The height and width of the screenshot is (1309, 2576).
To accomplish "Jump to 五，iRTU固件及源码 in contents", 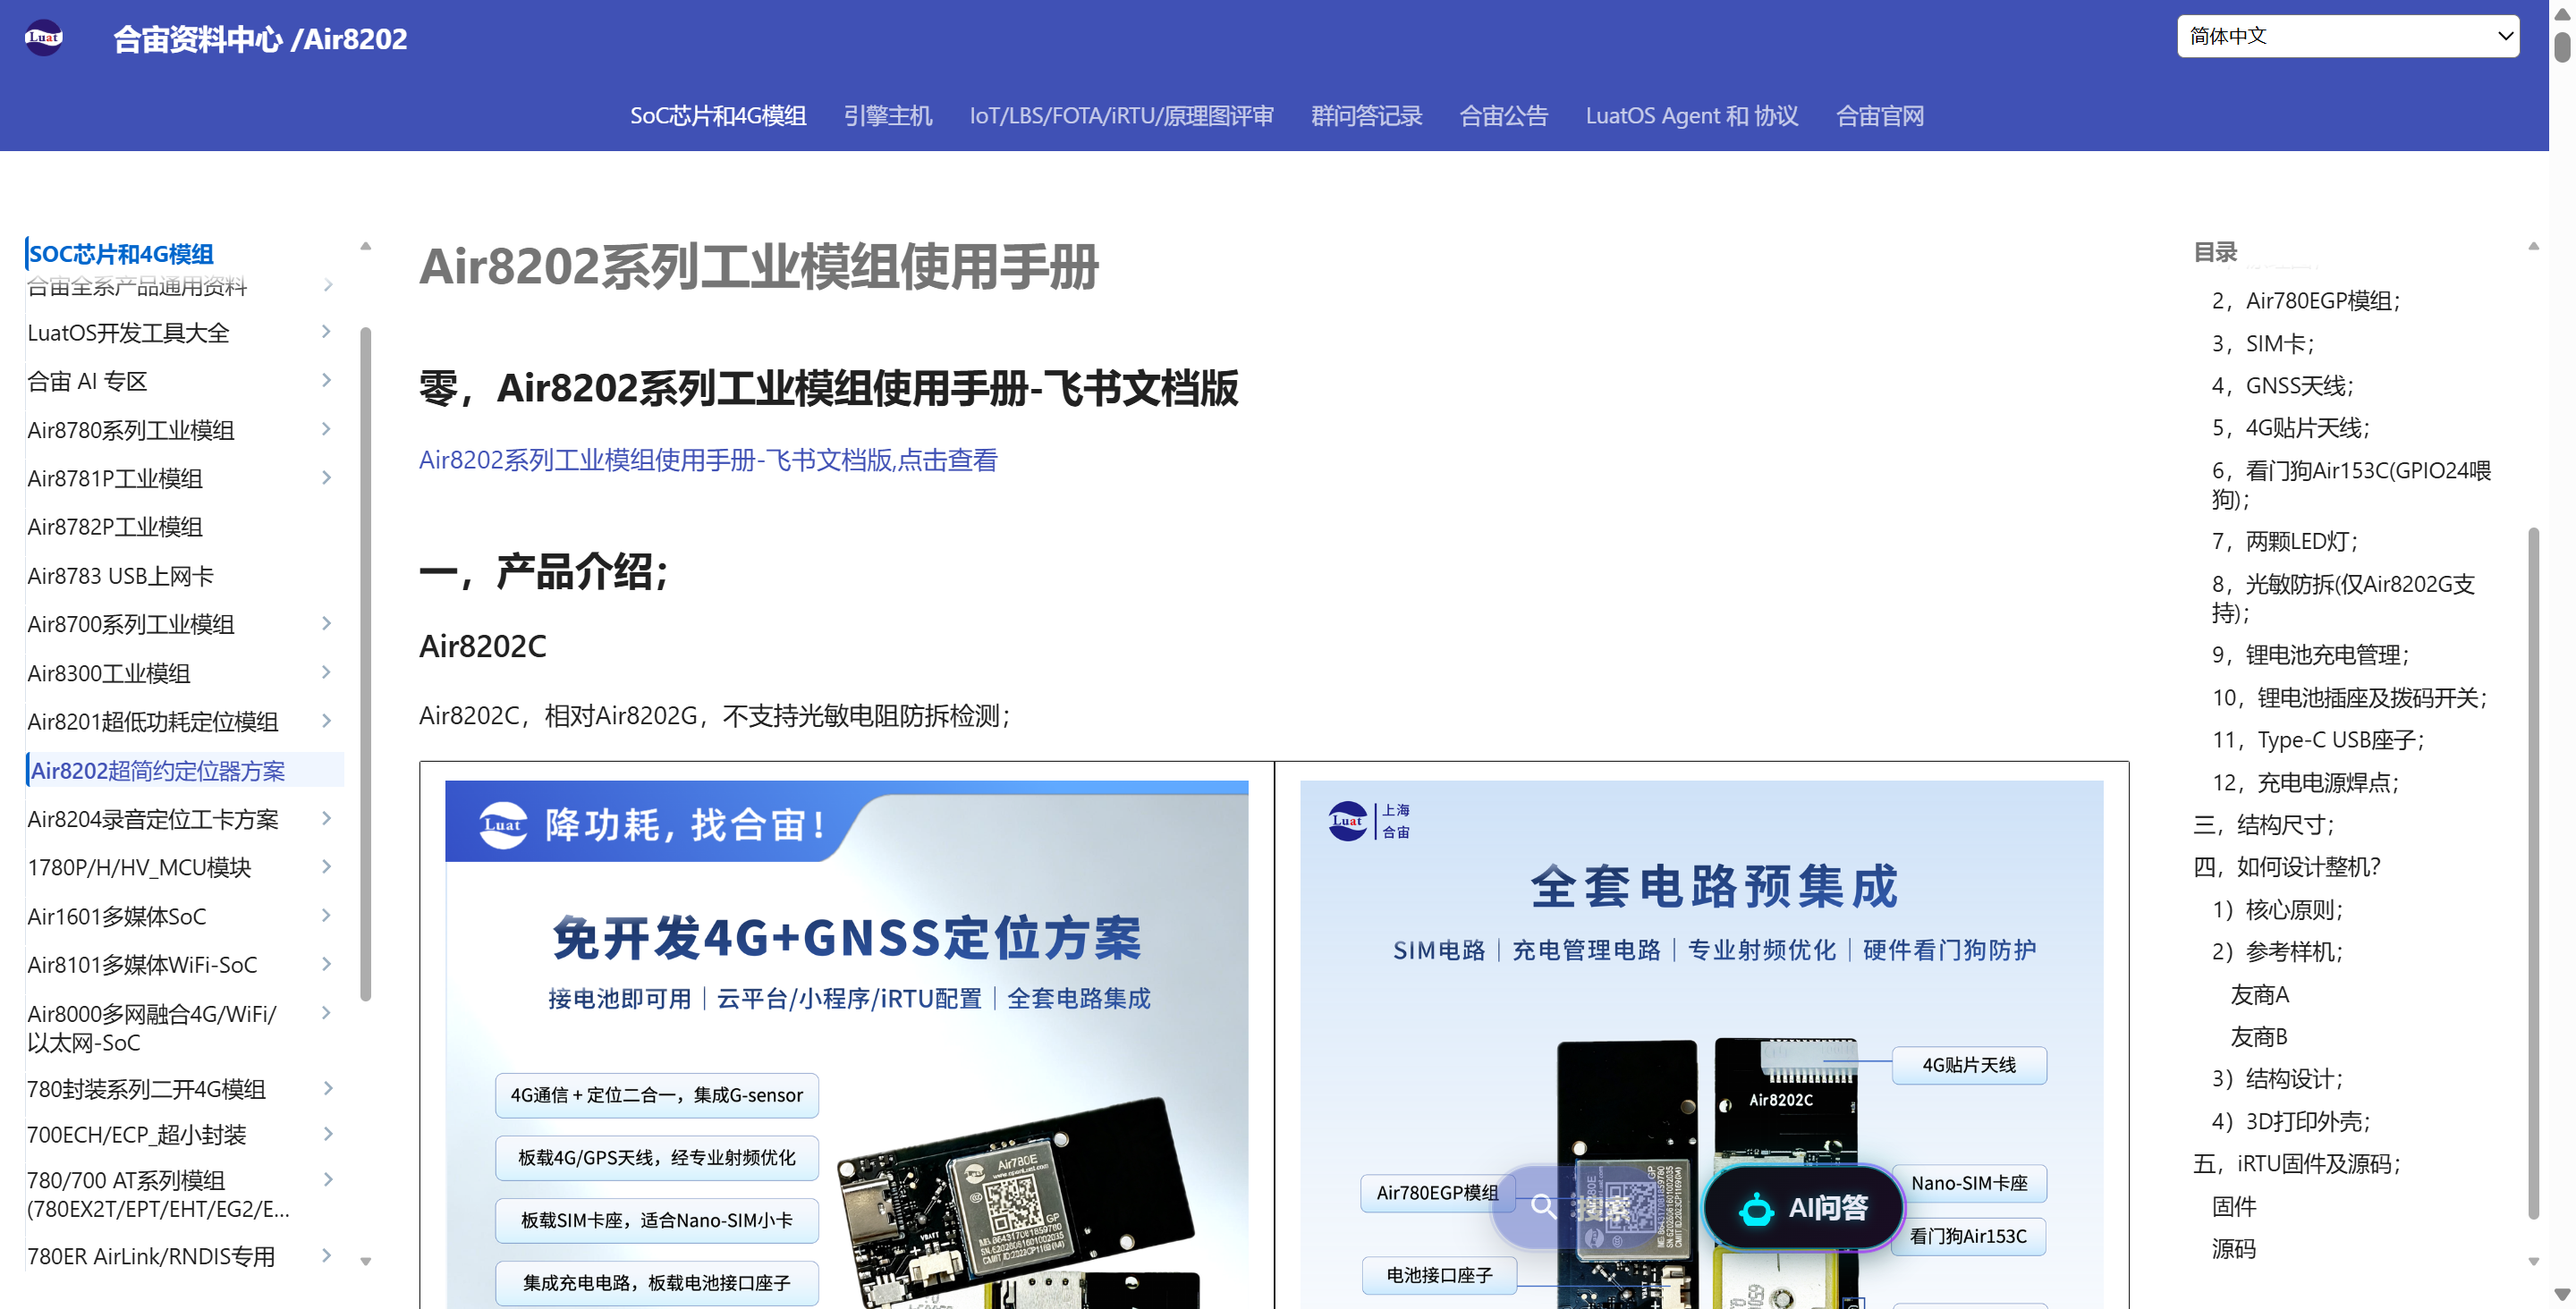I will [2297, 1164].
